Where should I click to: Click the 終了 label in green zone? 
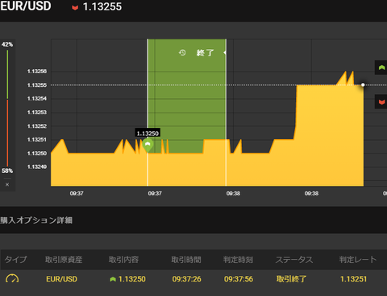[x=205, y=53]
